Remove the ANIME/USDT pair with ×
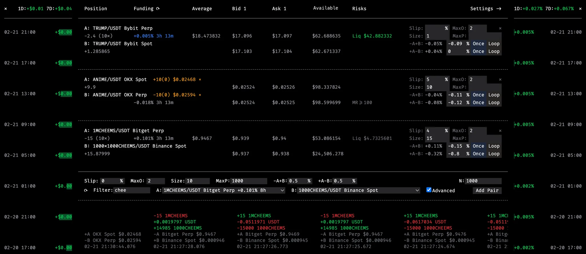Image resolution: width=586 pixels, height=254 pixels. (x=500, y=80)
